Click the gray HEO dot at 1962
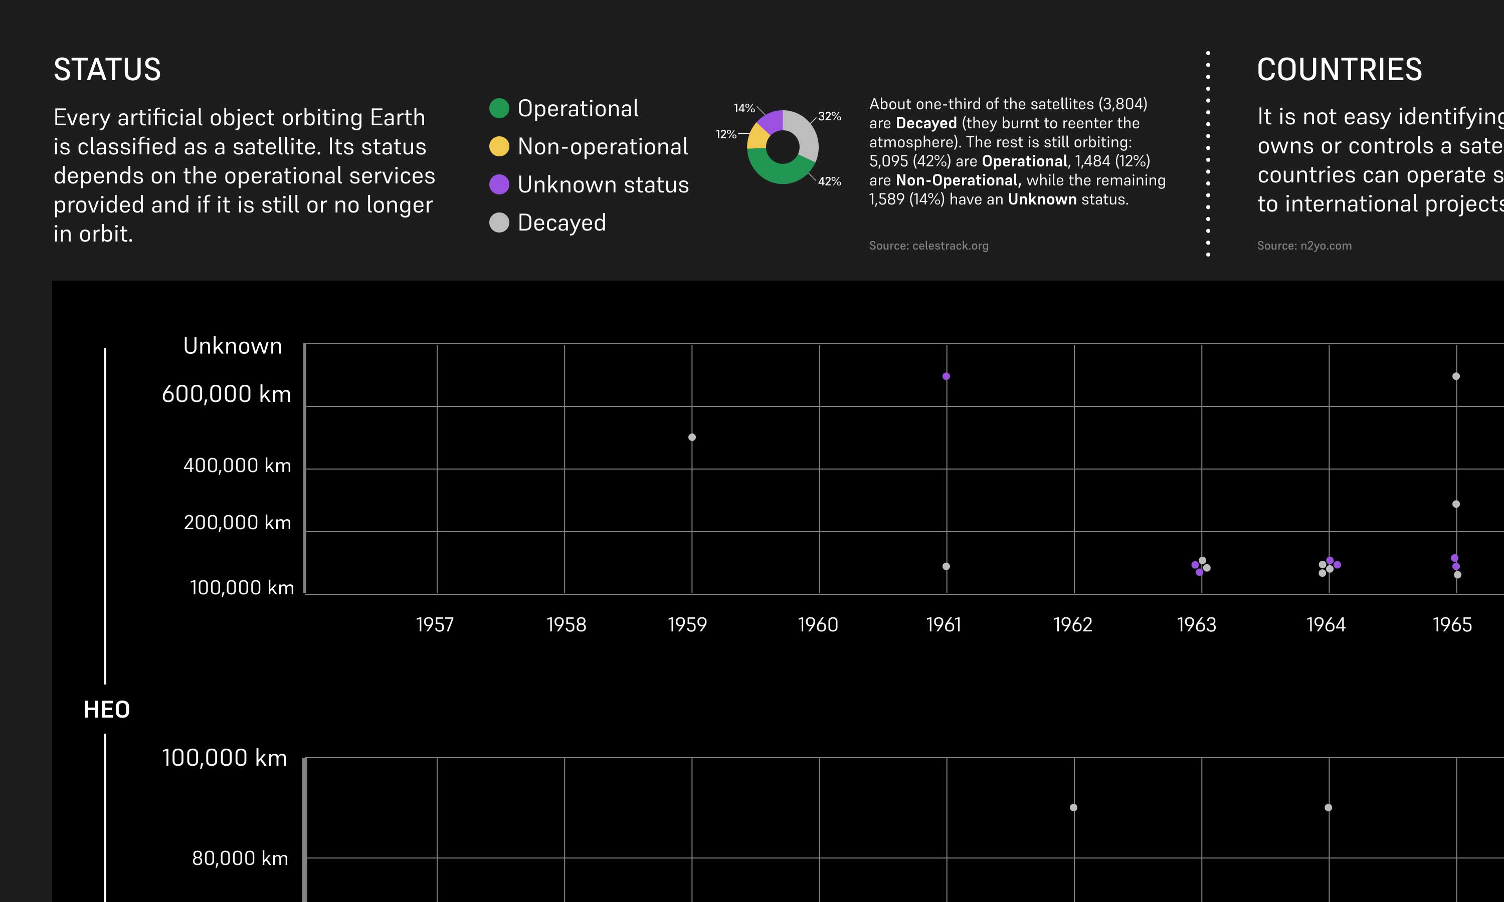This screenshot has height=902, width=1504. (x=1073, y=807)
